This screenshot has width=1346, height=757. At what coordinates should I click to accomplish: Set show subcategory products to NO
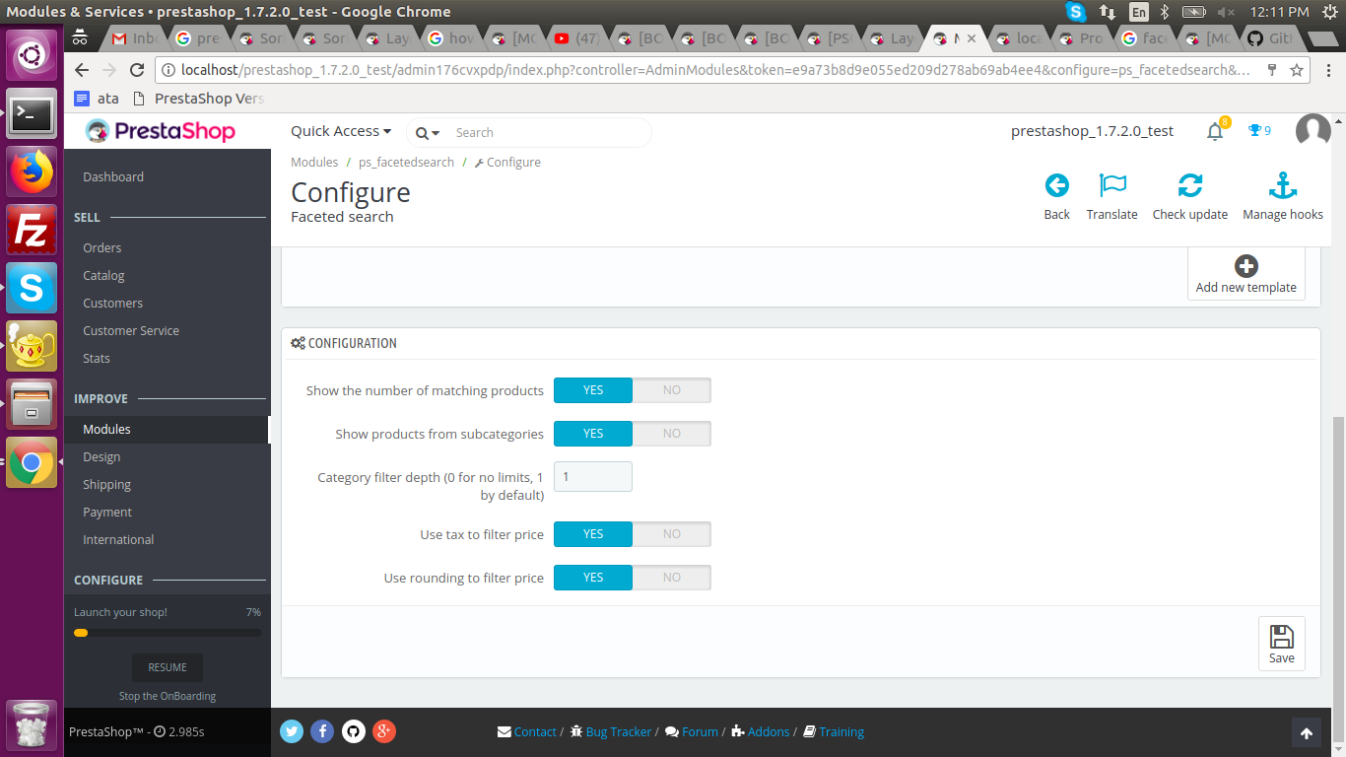point(672,434)
